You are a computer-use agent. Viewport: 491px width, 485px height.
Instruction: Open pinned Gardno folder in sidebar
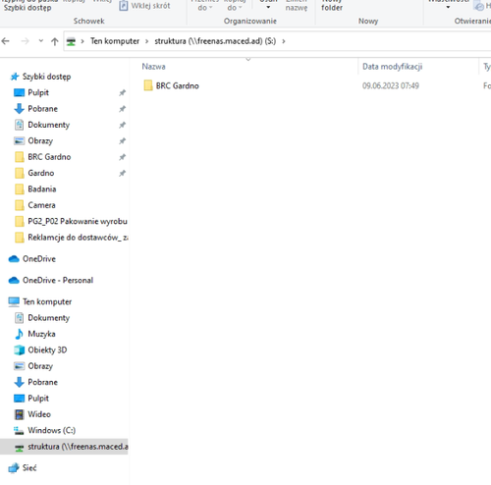[x=41, y=173]
